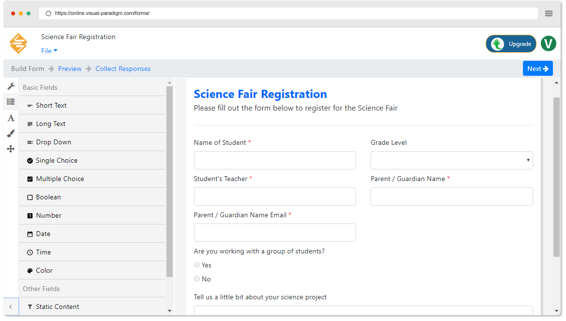
Task: Add a Color field to the form
Action: [x=45, y=270]
